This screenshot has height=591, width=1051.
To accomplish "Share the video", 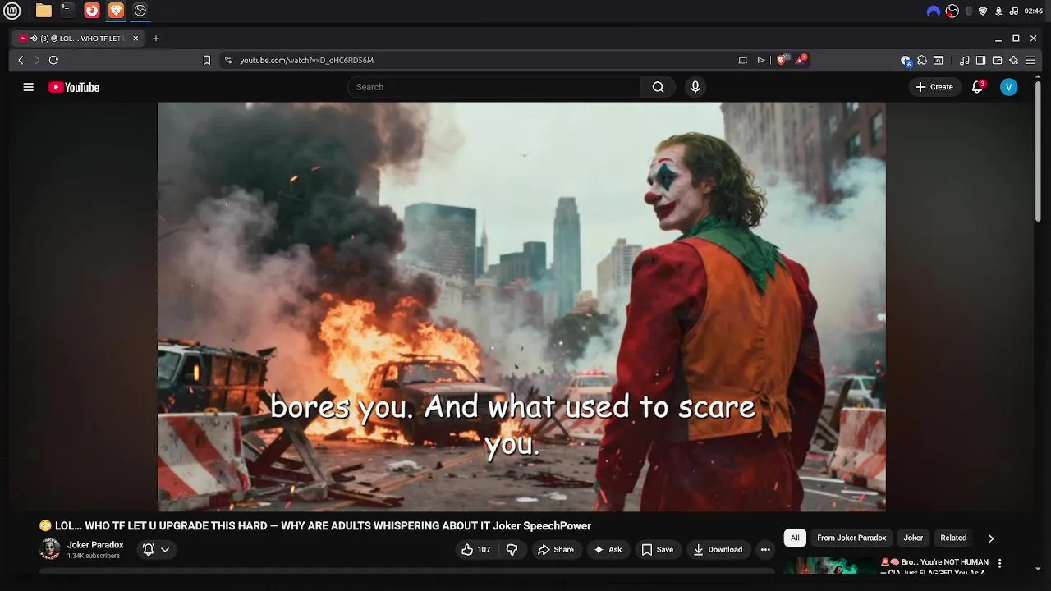I will (x=556, y=550).
